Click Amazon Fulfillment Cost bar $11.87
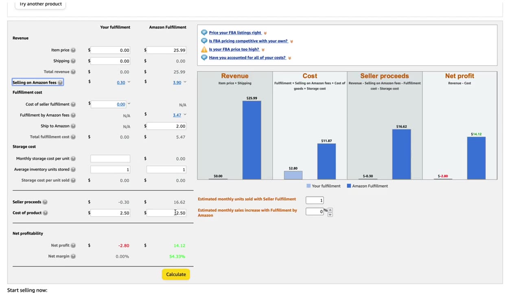This screenshot has height=293, width=521. [x=326, y=162]
